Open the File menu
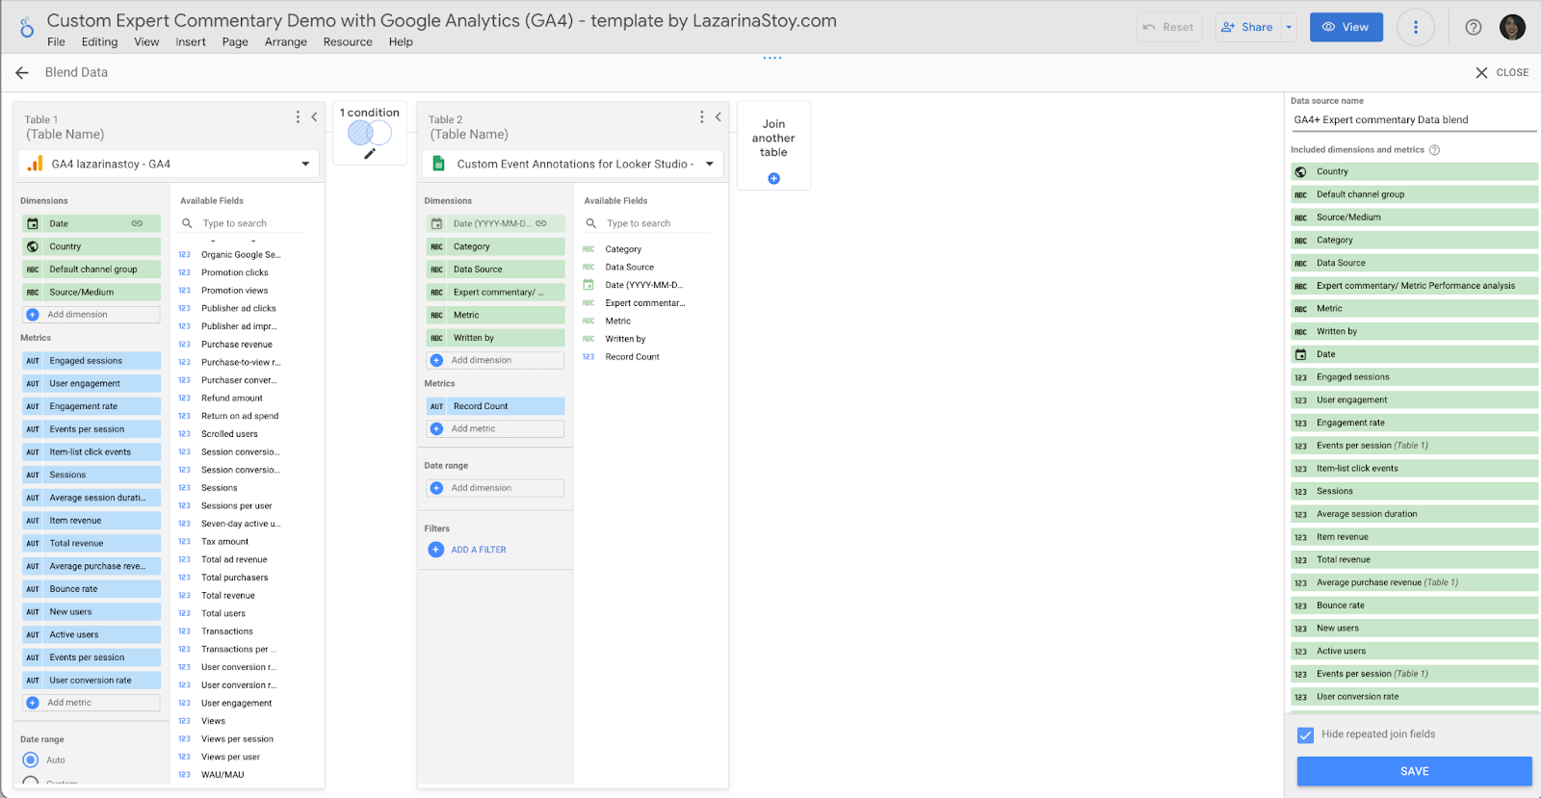Image resolution: width=1541 pixels, height=798 pixels. coord(56,41)
